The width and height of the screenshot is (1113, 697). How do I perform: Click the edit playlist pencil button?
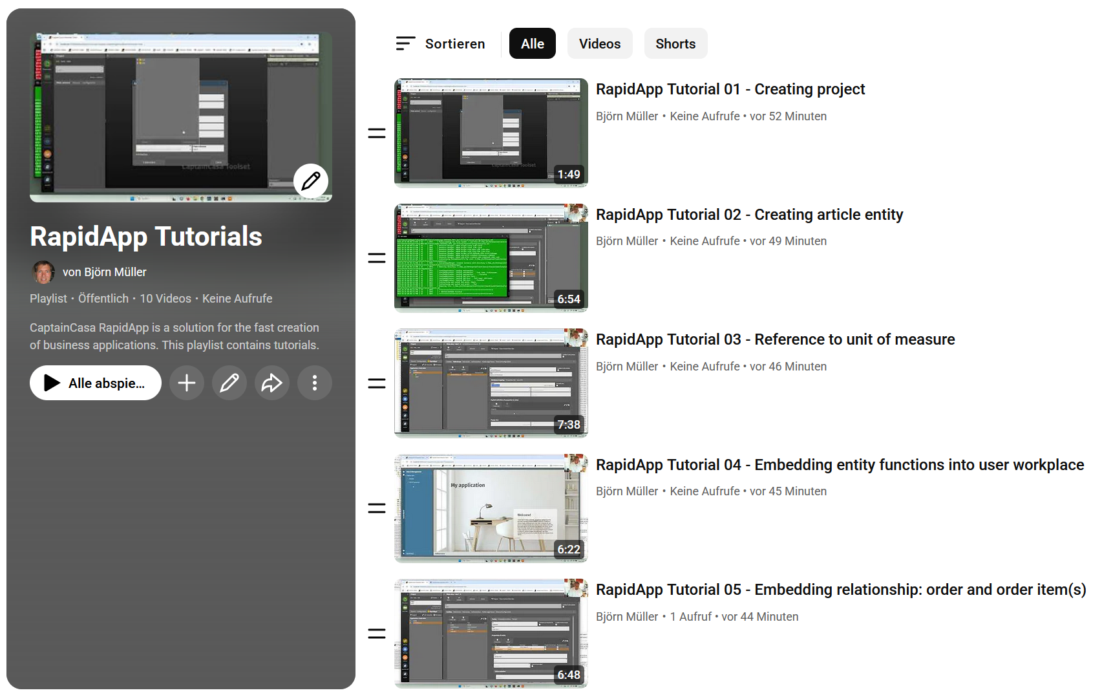click(229, 383)
